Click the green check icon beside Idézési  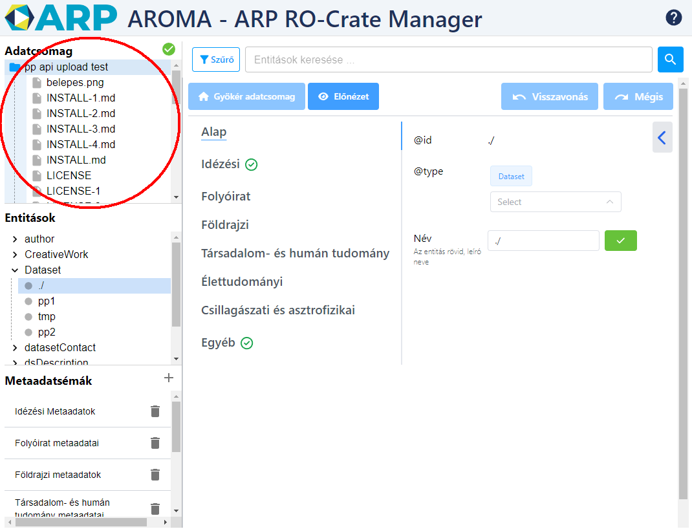[x=251, y=164]
